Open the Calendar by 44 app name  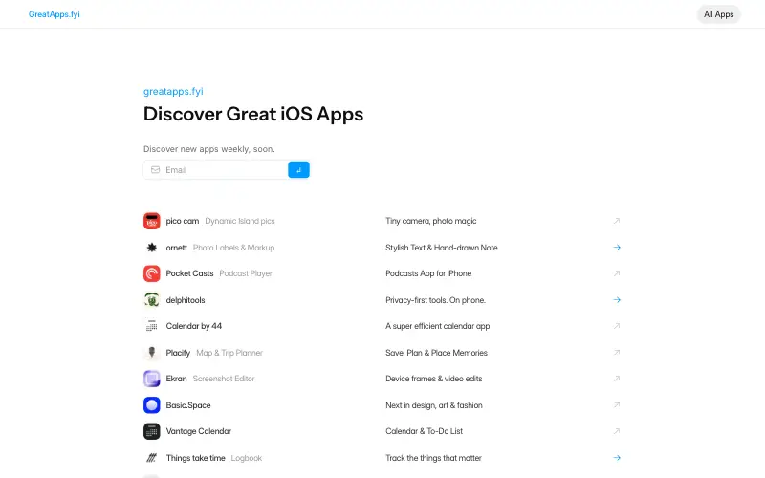194,326
